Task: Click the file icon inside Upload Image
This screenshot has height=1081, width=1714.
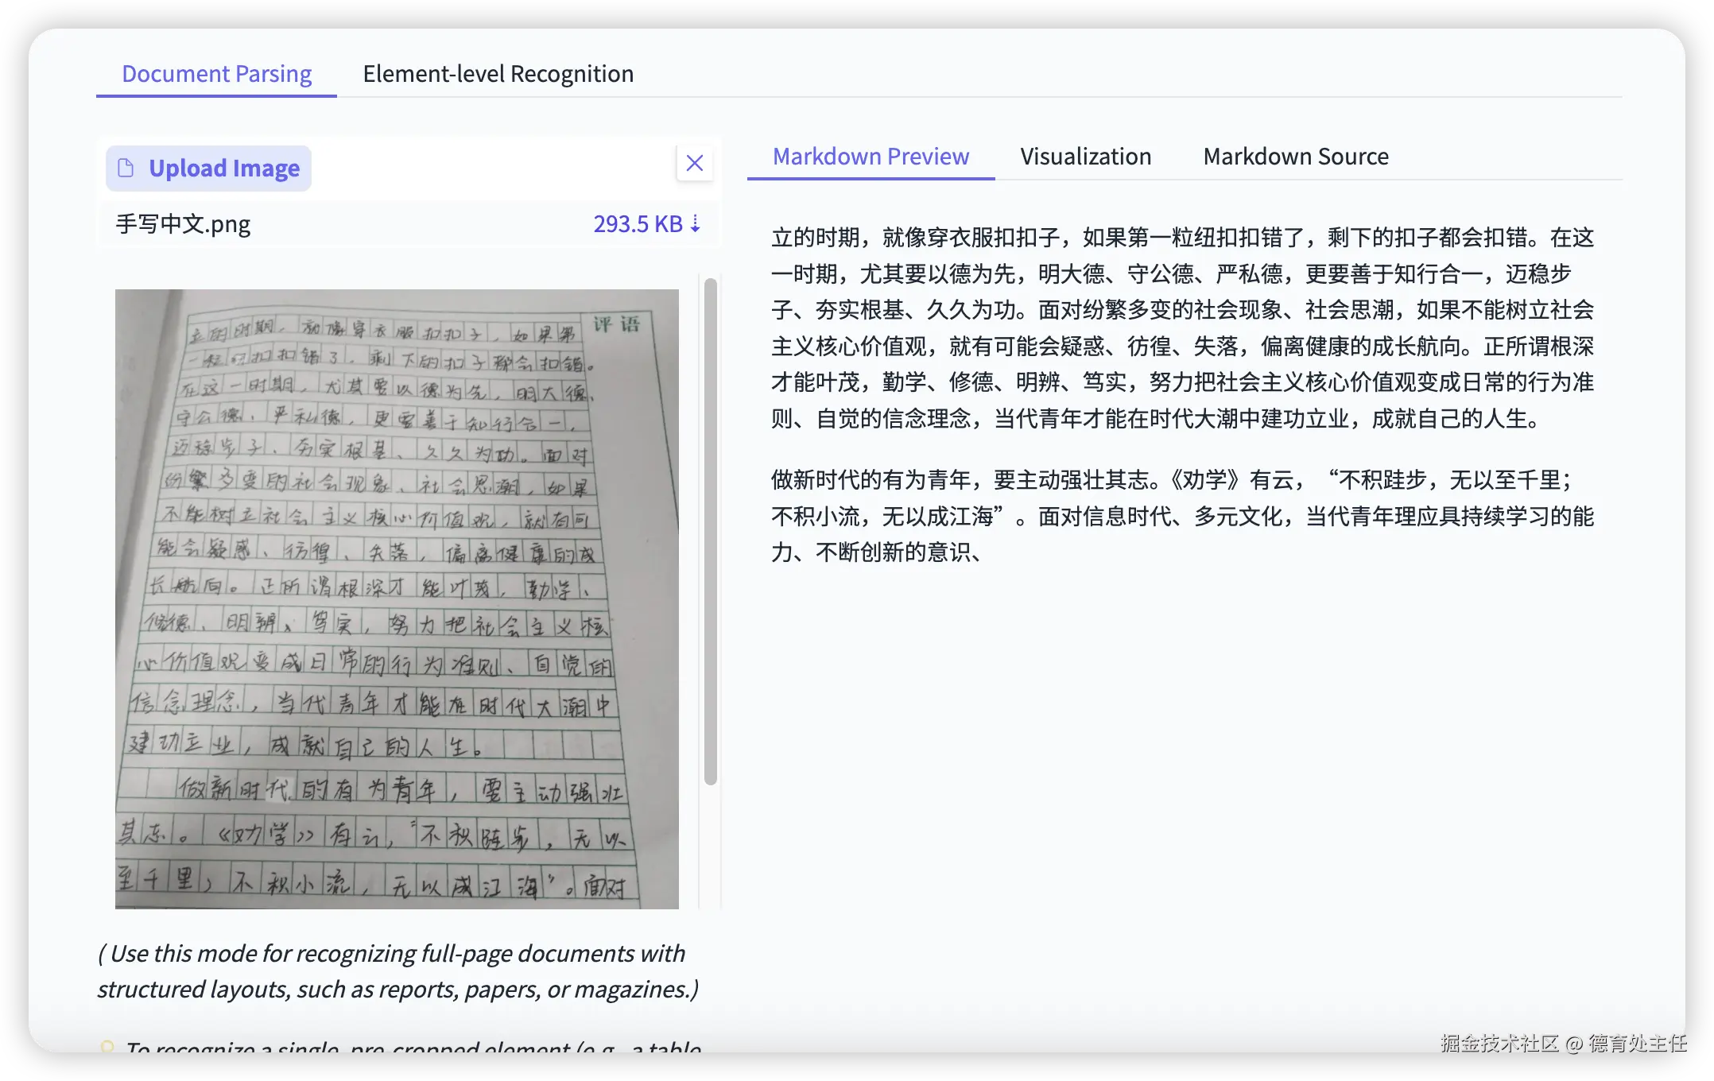Action: point(126,169)
